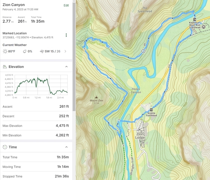Collapse the Time section
The height and width of the screenshot is (180, 210).
pos(66,147)
